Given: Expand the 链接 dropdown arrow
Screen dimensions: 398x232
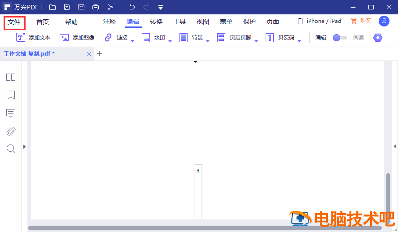Looking at the screenshot, I should (x=132, y=41).
